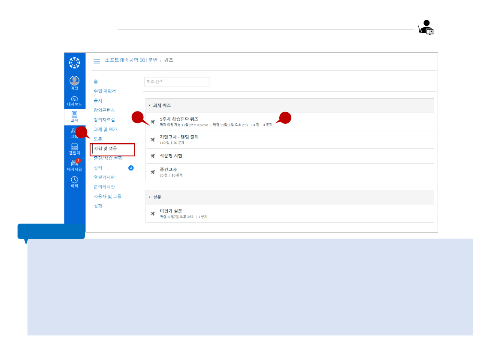The image size is (502, 347).
Task: Open the 이력 history clock icon
Action: point(75,180)
